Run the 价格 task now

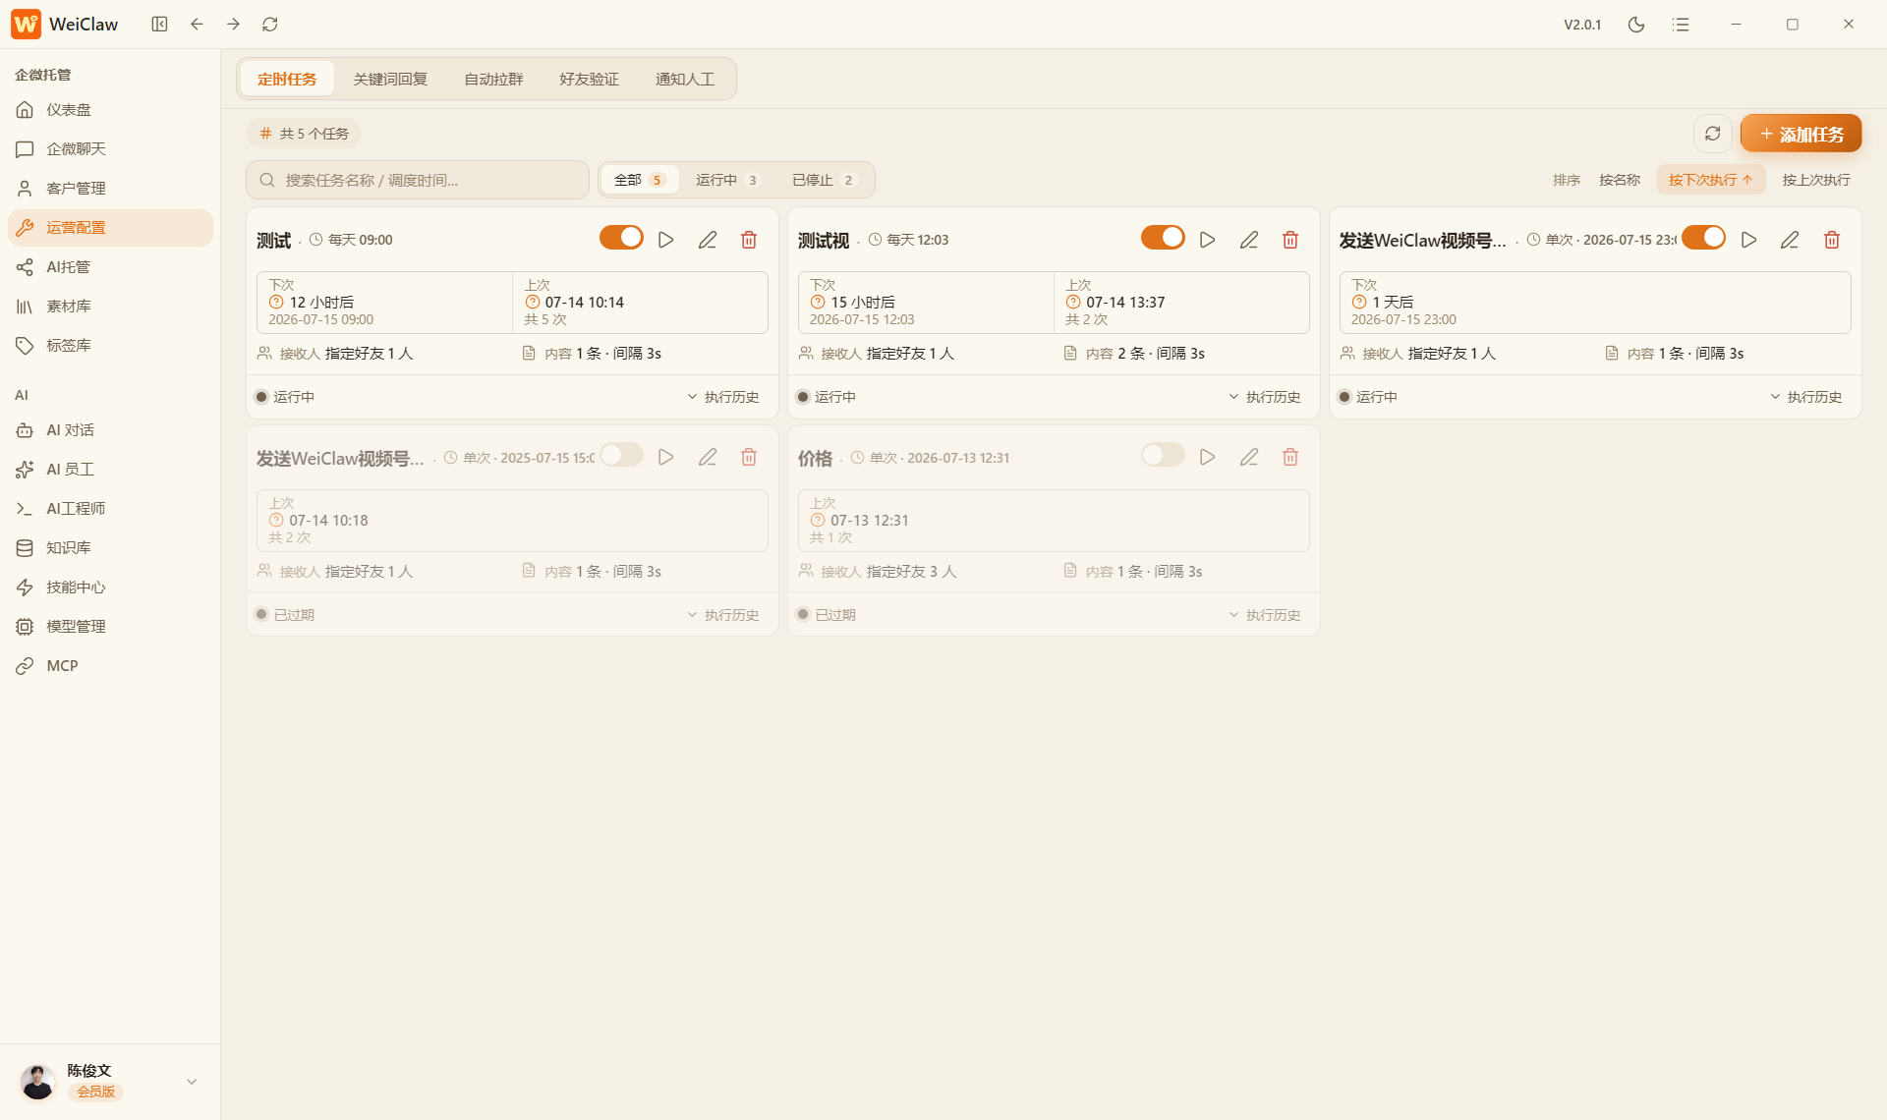click(1208, 457)
